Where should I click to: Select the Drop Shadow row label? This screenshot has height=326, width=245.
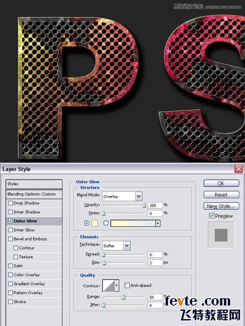click(x=27, y=203)
